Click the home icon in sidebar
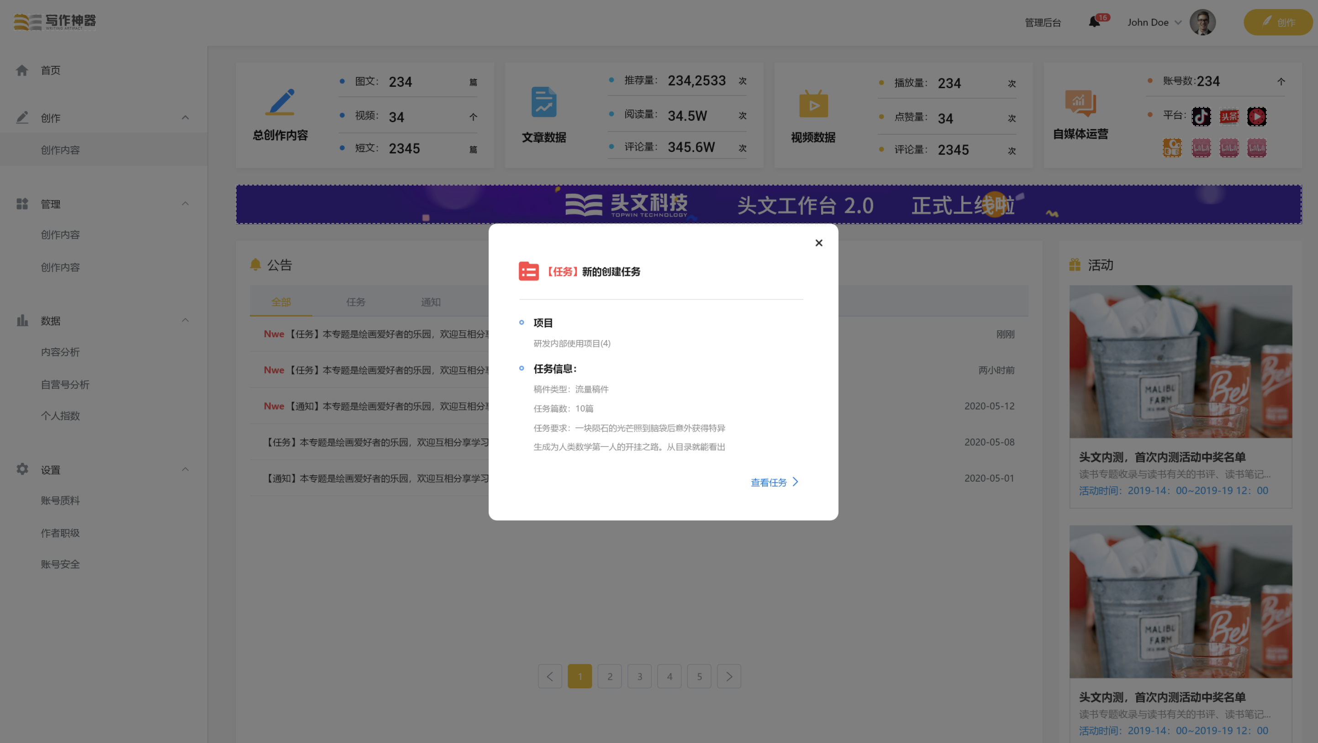Viewport: 1318px width, 743px height. [22, 70]
